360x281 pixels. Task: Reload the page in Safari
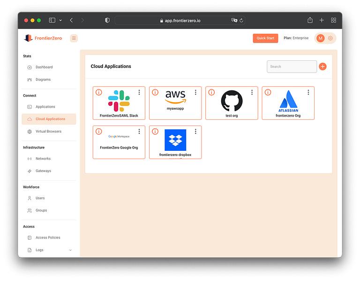(x=241, y=21)
